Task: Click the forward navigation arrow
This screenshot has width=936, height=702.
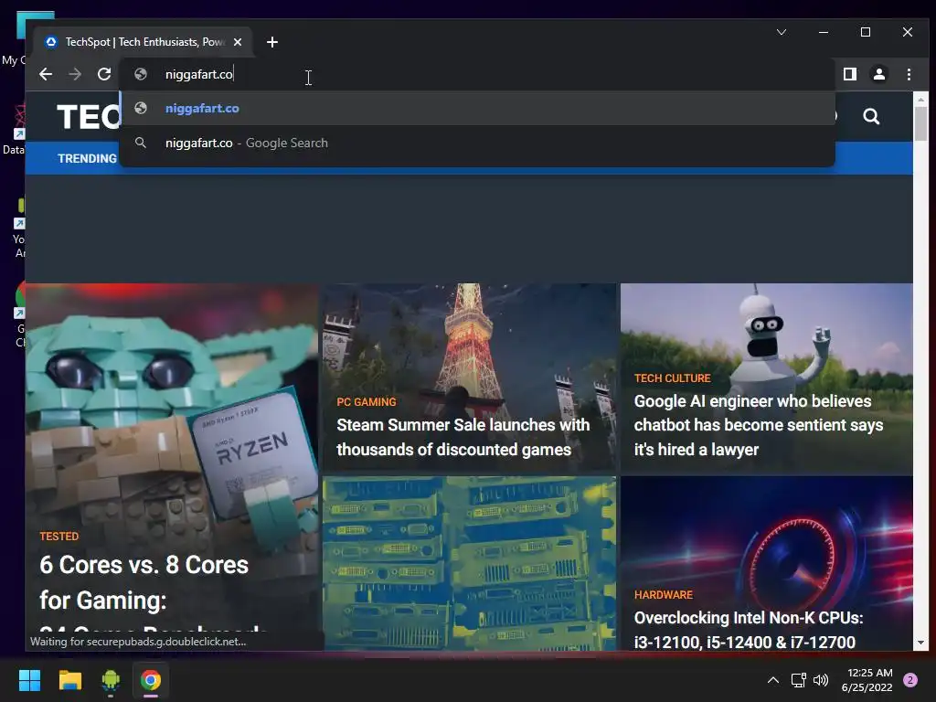Action: pos(75,74)
